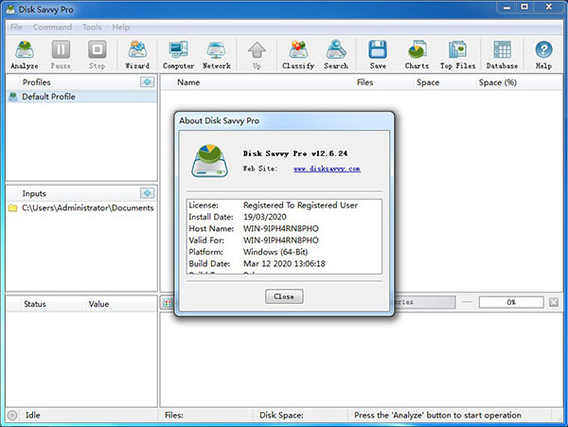Maximize the Disk Savvy Pro window

tap(524, 8)
